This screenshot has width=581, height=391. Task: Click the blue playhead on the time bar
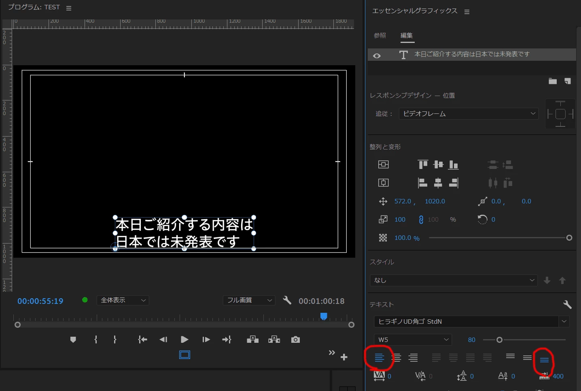[x=324, y=316]
